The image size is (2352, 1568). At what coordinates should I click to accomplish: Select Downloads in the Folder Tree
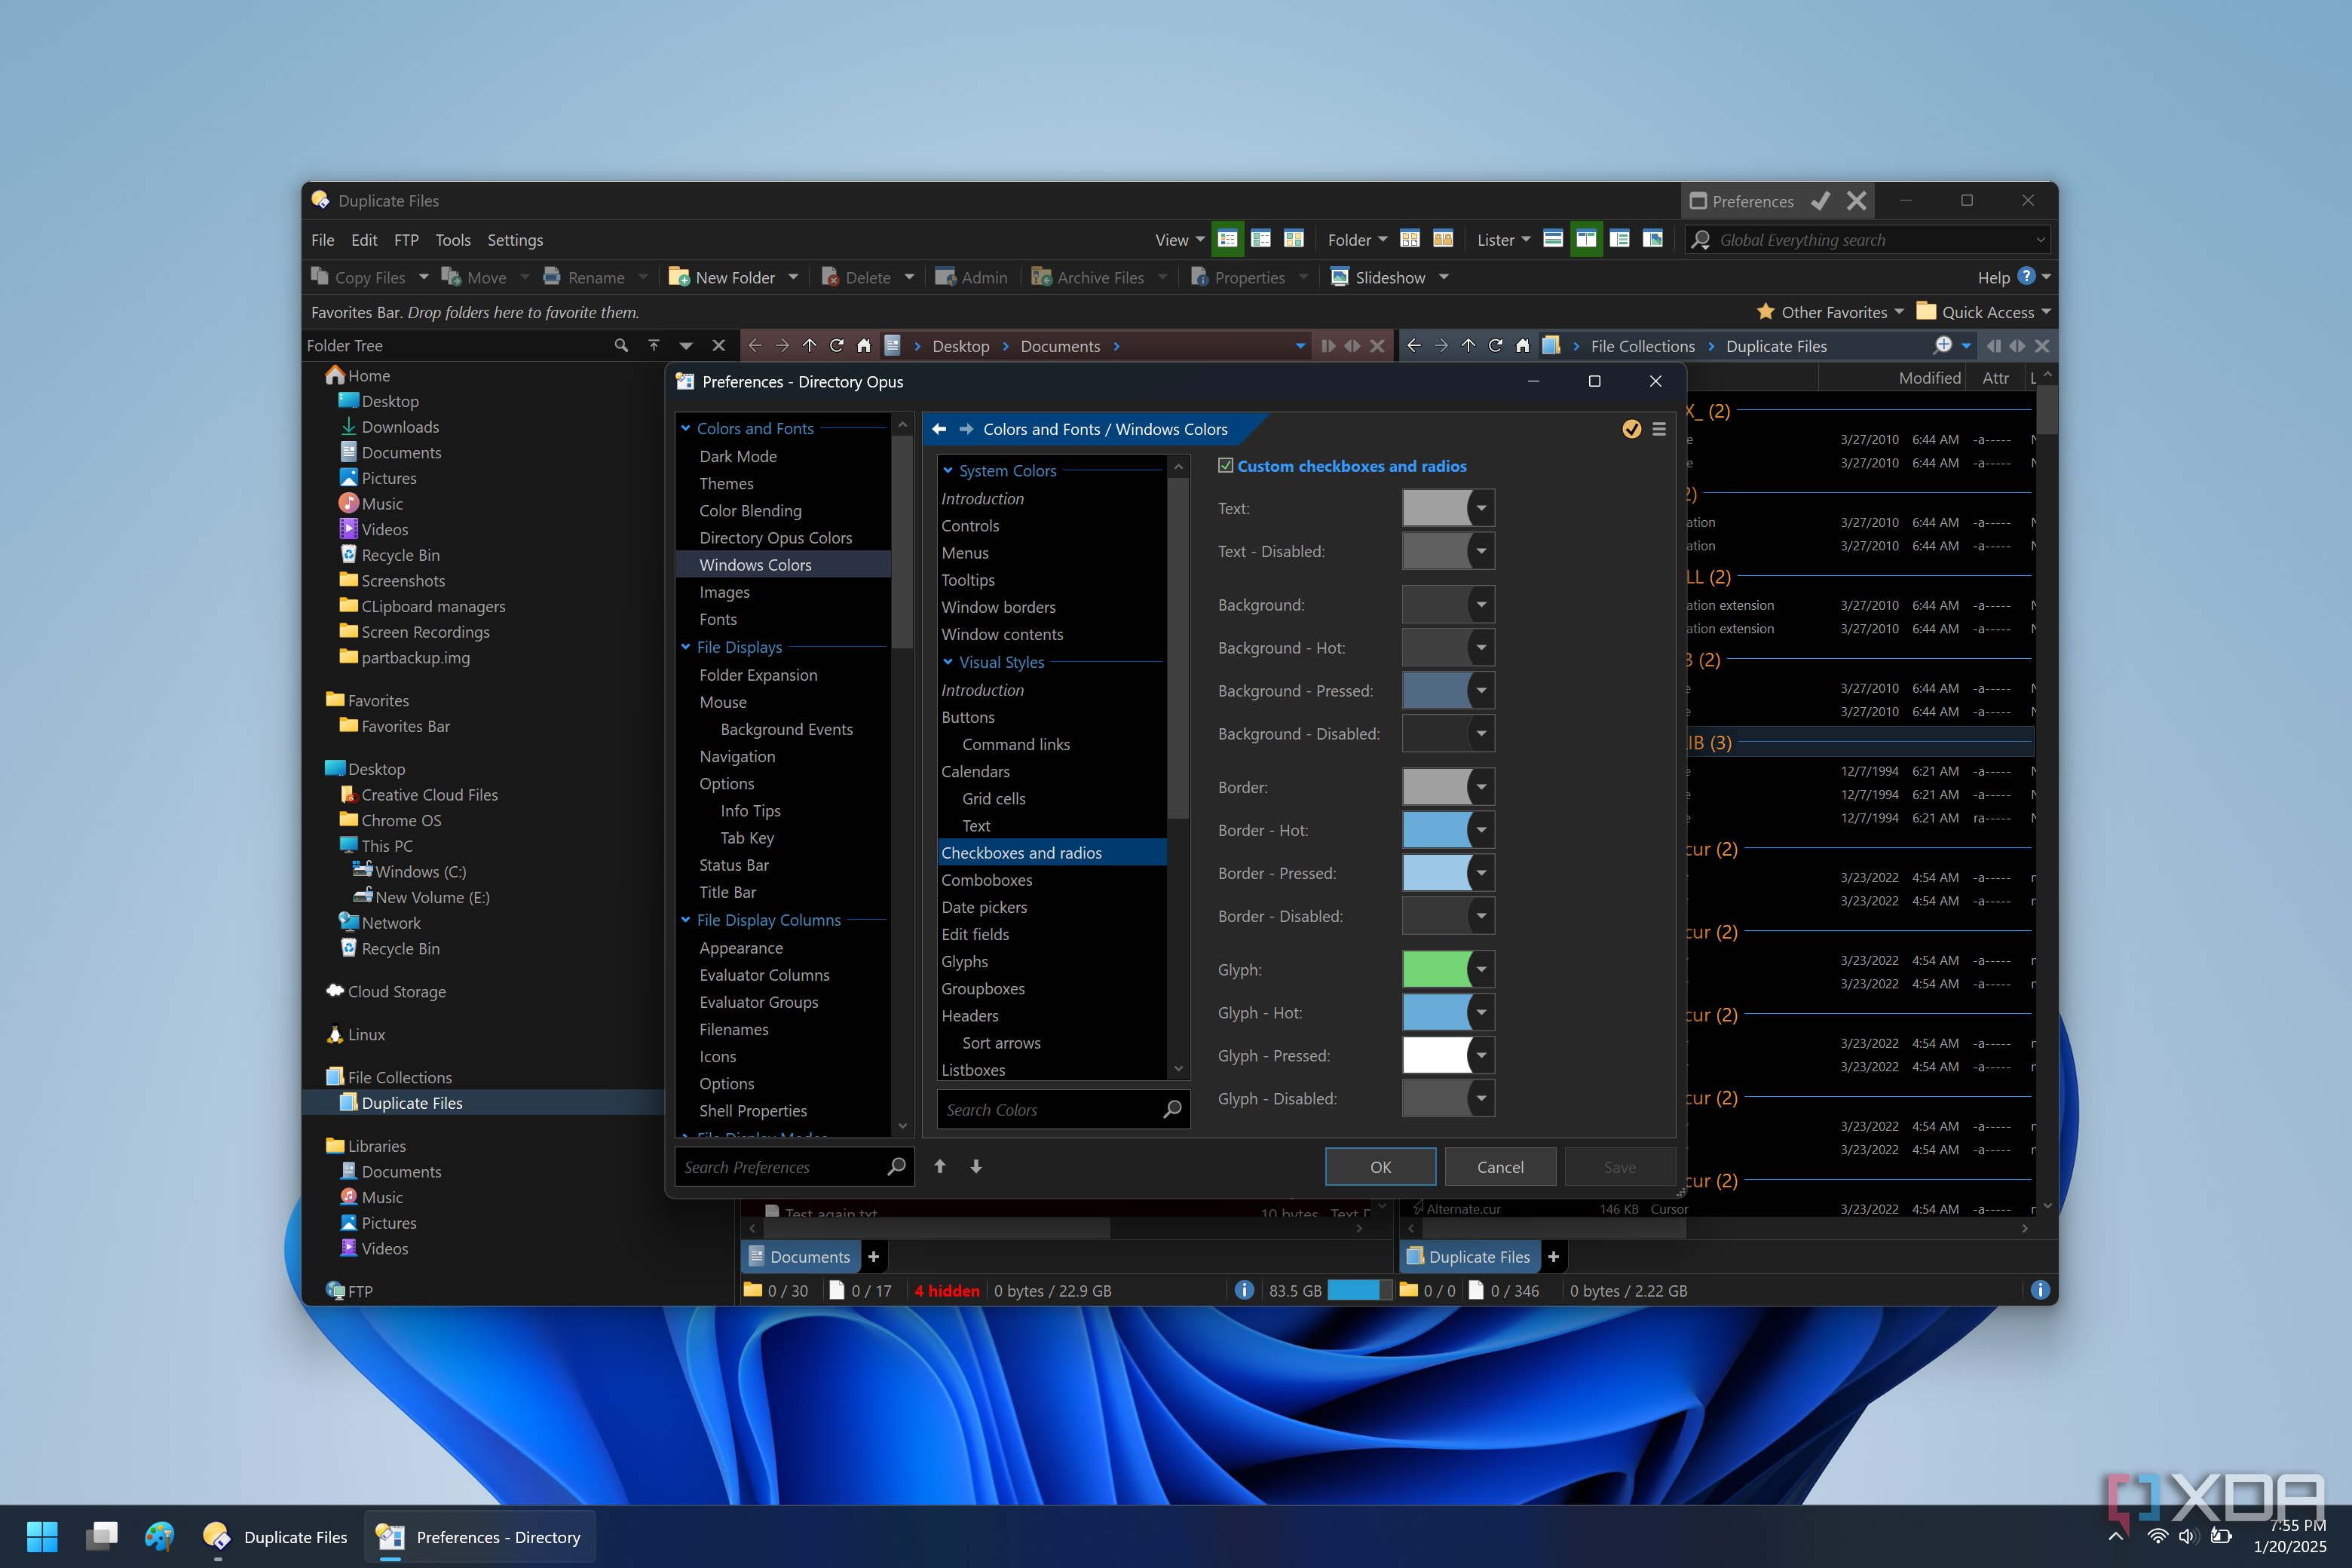400,427
